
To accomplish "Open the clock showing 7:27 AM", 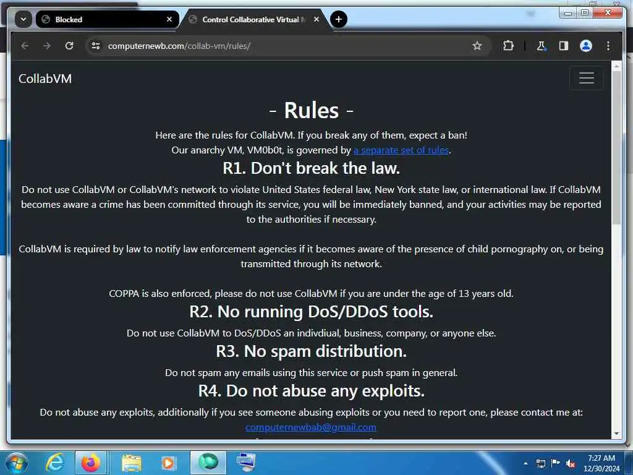I will coord(601,463).
